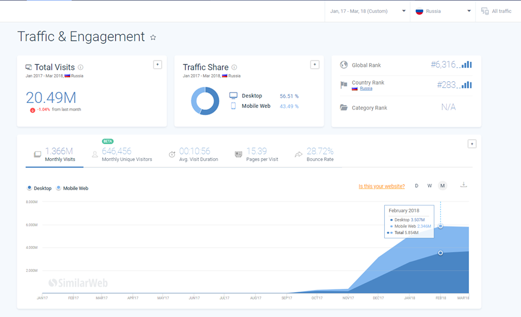The height and width of the screenshot is (317, 521).
Task: Click the 'Is this your website?' link
Action: 382,186
